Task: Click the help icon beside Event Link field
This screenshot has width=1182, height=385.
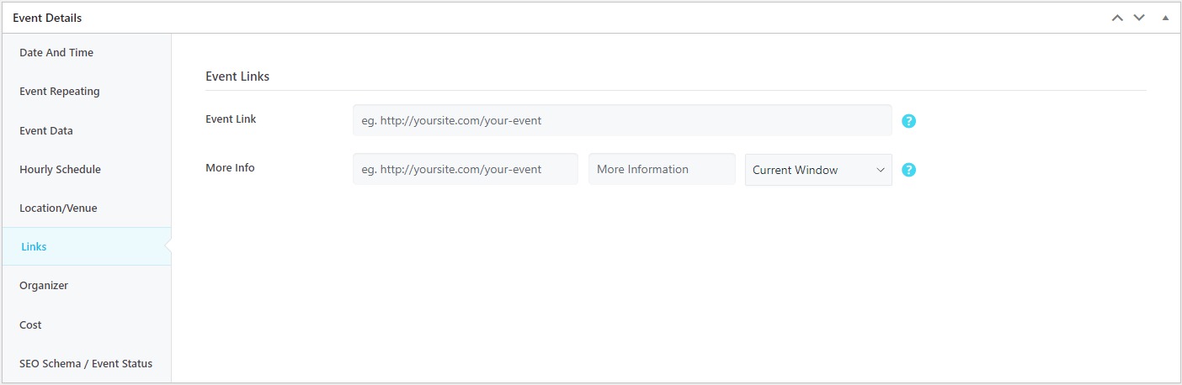Action: point(908,121)
